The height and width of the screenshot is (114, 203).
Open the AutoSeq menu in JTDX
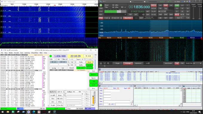coord(27,53)
